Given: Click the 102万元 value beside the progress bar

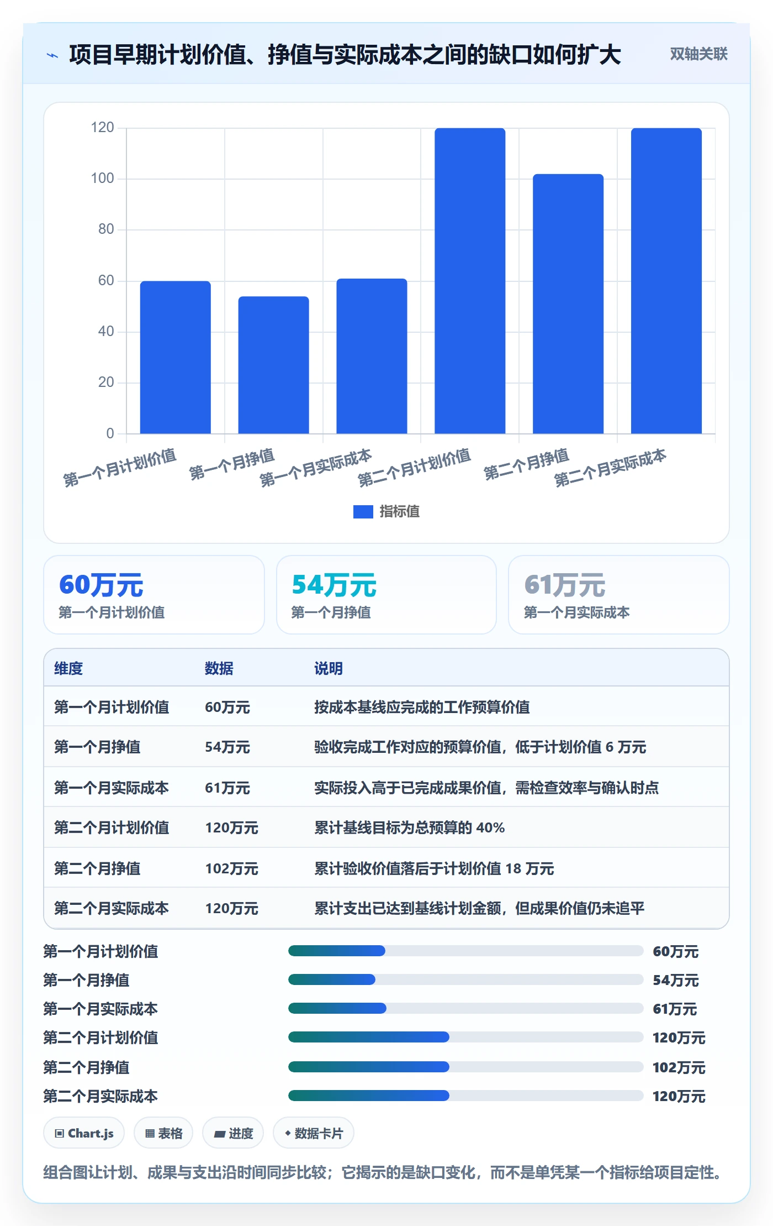Looking at the screenshot, I should [679, 1067].
